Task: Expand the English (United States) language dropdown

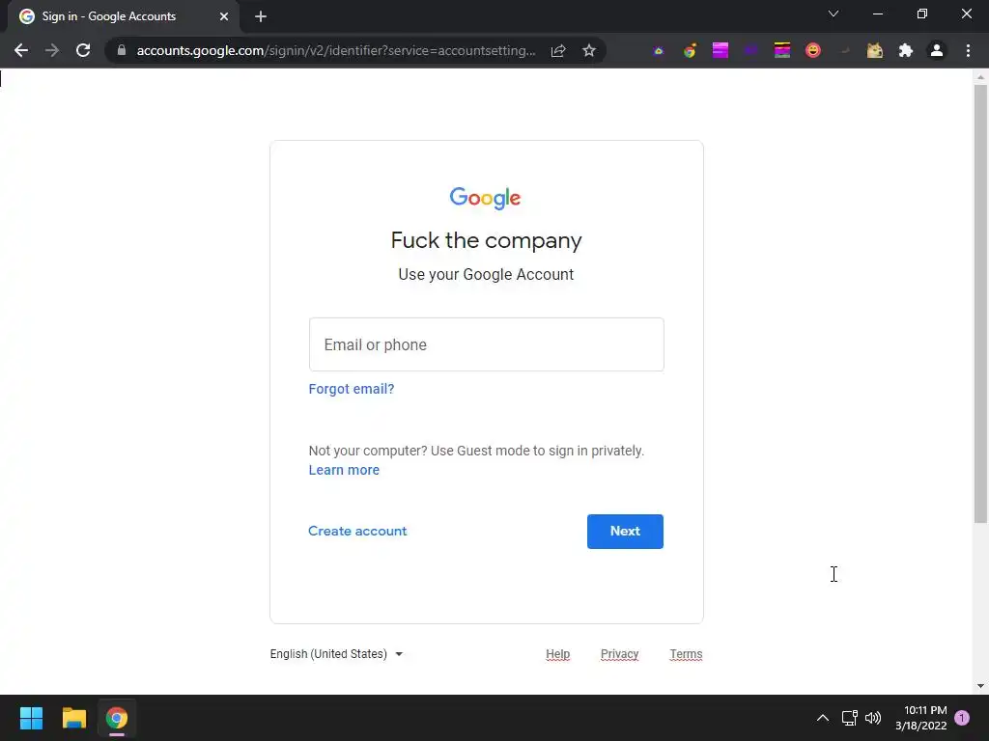Action: click(x=336, y=654)
